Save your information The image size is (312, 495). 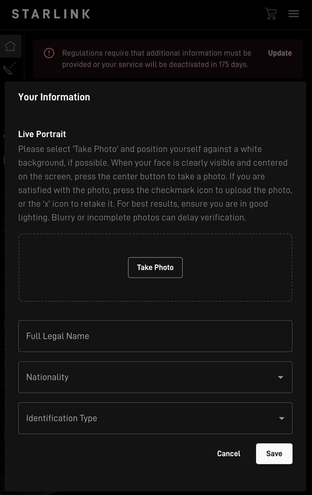click(x=274, y=454)
